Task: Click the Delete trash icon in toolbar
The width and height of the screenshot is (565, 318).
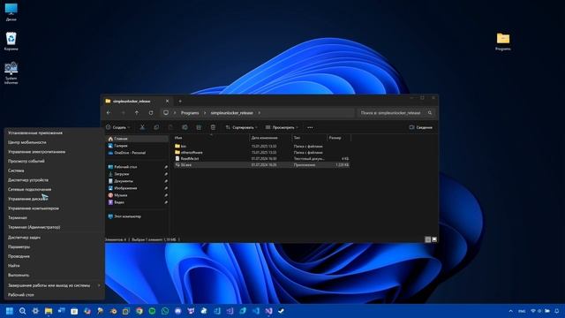Action: pyautogui.click(x=213, y=127)
